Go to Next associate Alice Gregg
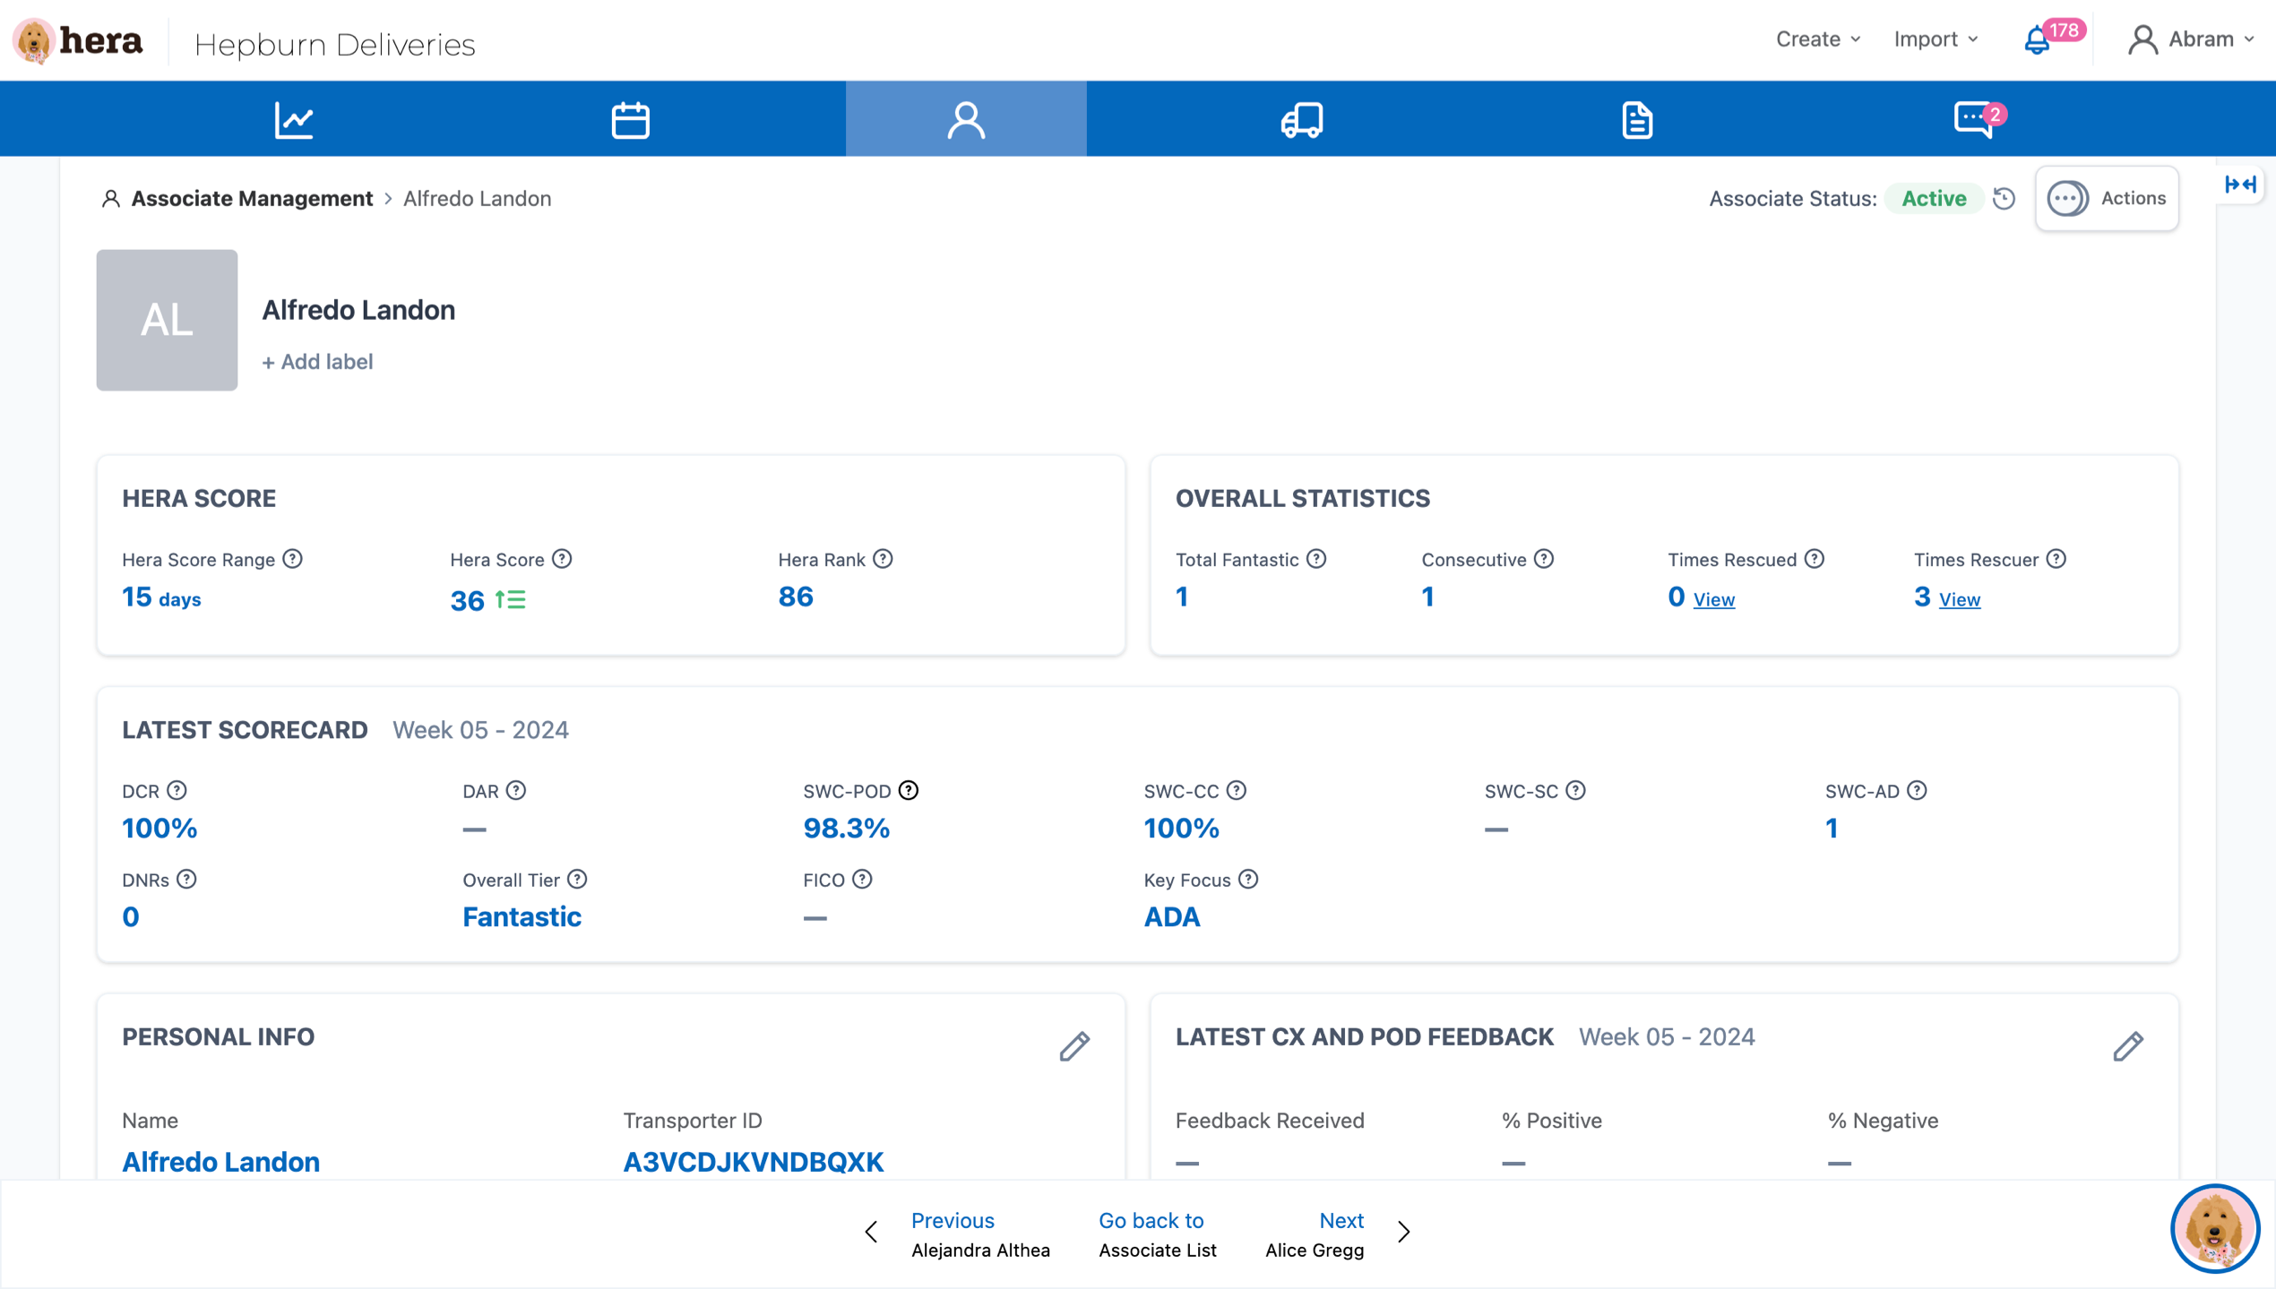The height and width of the screenshot is (1289, 2276). (1341, 1233)
